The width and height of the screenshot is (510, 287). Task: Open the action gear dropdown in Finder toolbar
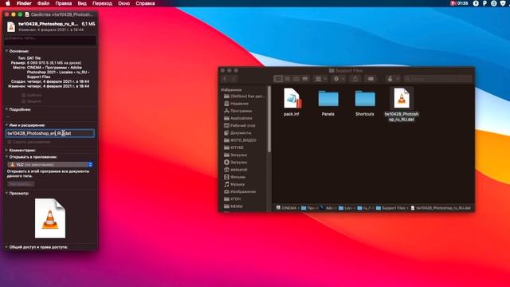point(338,79)
